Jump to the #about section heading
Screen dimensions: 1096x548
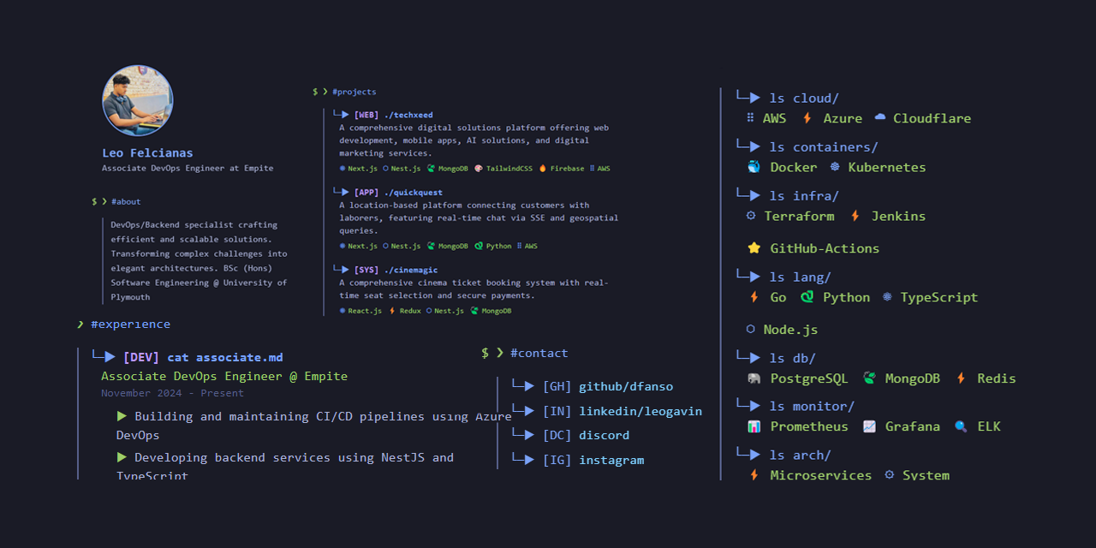click(126, 201)
